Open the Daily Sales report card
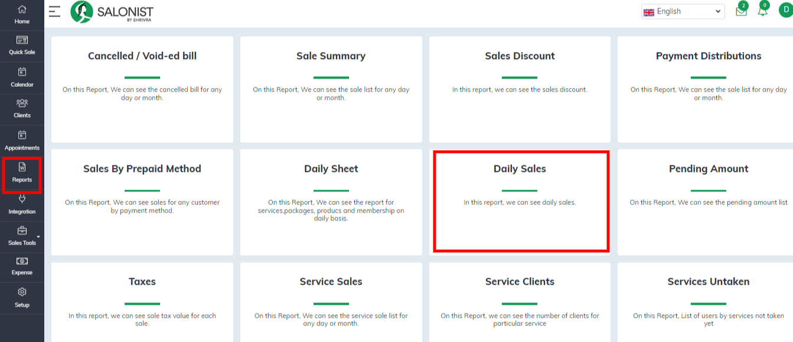 (520, 201)
